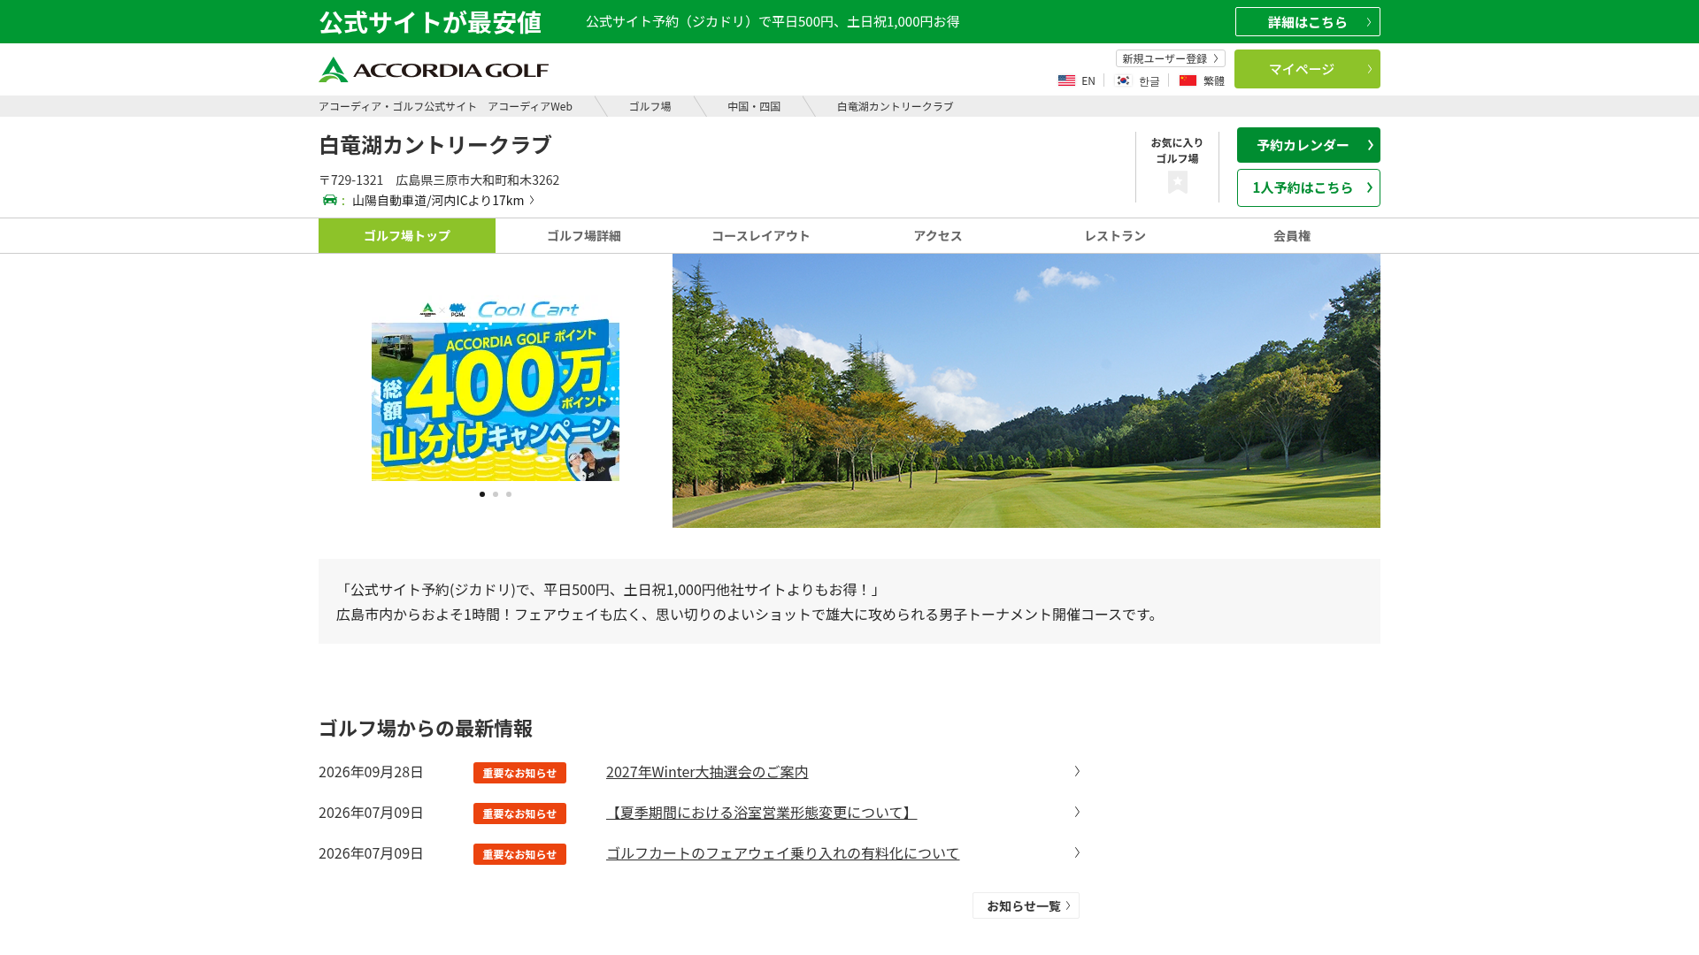The width and height of the screenshot is (1699, 955).
Task: Switch to the ゴルフ場詳細 tab
Action: pyautogui.click(x=584, y=235)
